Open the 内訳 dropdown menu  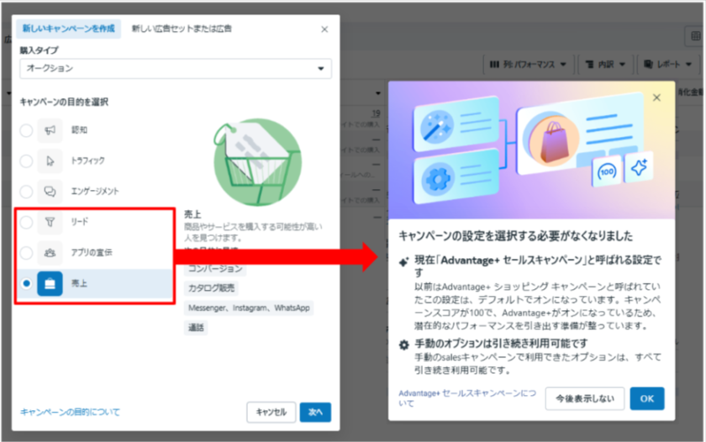(605, 64)
